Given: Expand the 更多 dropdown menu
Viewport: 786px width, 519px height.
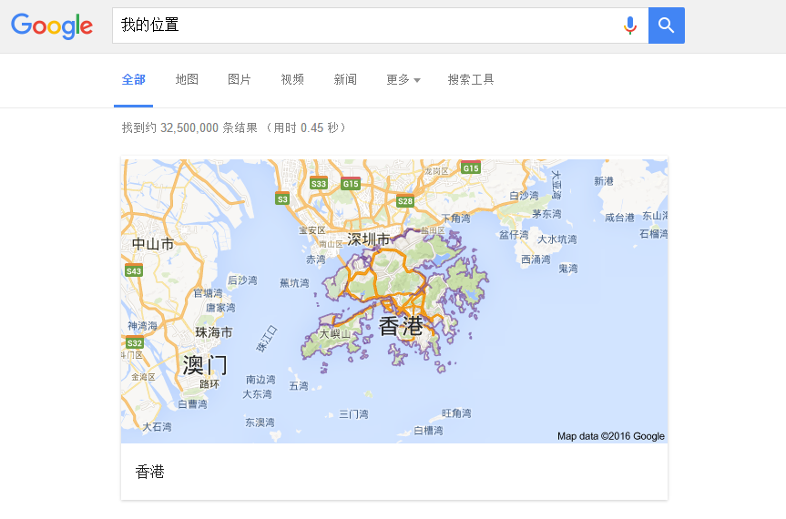Looking at the screenshot, I should pos(403,79).
